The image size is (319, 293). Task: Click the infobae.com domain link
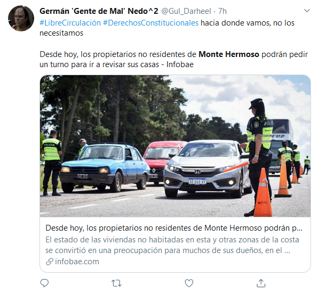pos(77,262)
